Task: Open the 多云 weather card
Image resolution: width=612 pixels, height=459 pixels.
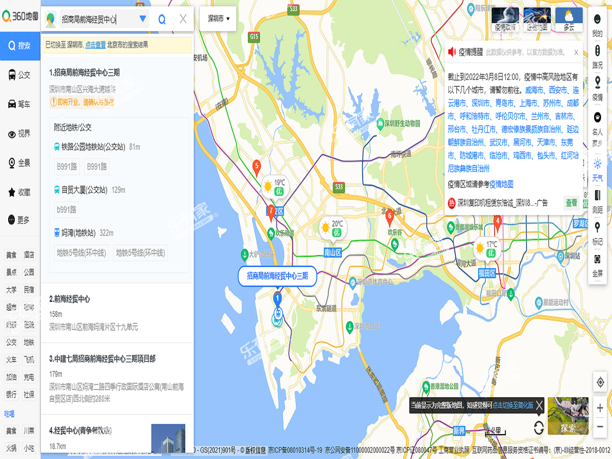Action: (569, 19)
